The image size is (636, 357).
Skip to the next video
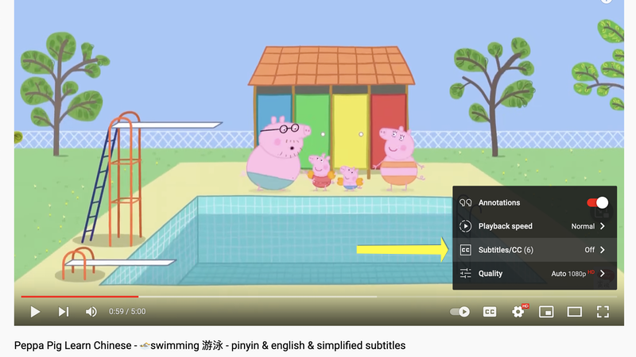(64, 312)
